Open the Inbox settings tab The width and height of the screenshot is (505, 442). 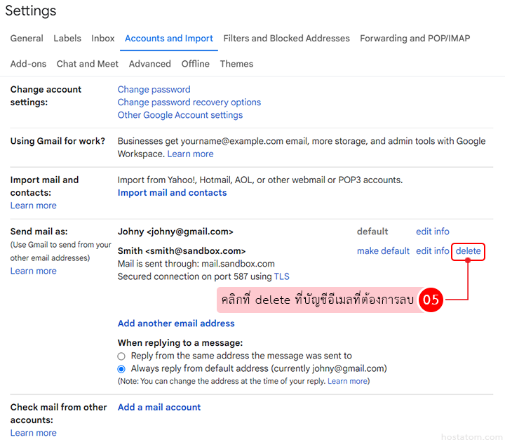pyautogui.click(x=103, y=39)
